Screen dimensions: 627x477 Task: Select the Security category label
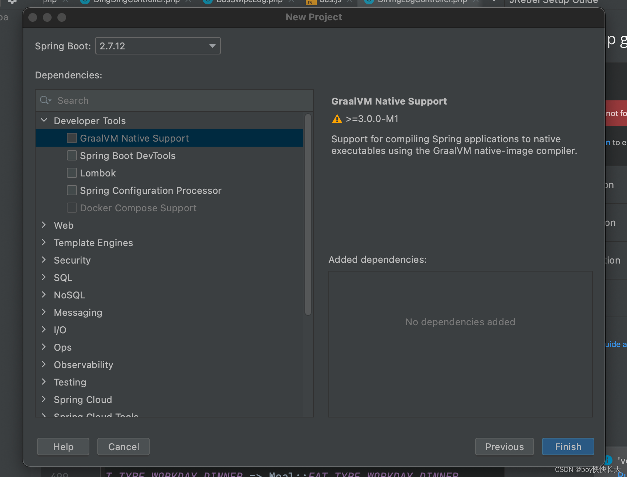pos(72,260)
